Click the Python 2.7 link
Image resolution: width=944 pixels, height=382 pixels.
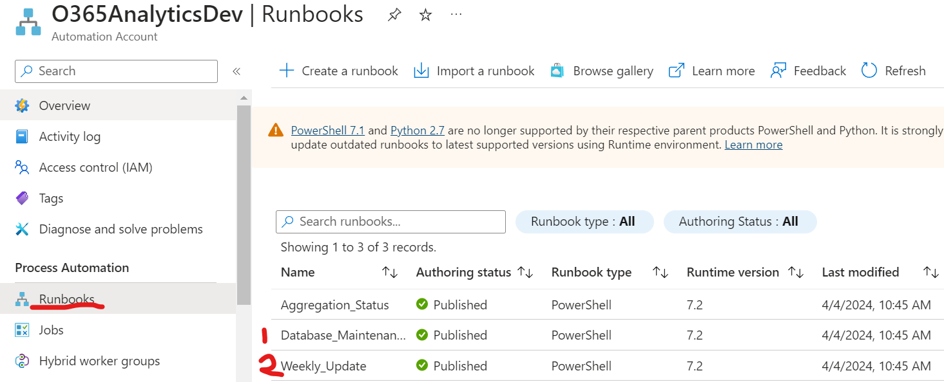(x=418, y=131)
